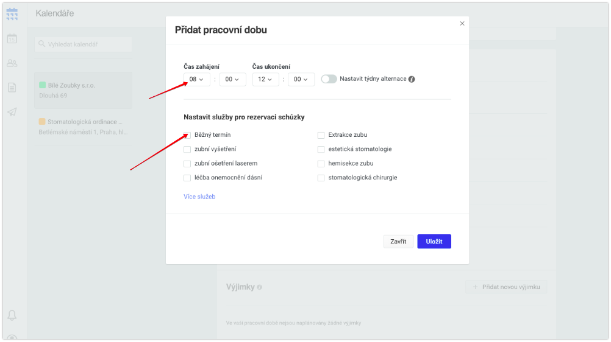This screenshot has height=342, width=611.
Task: Expand the end minutes 00 dropdown
Action: 301,79
